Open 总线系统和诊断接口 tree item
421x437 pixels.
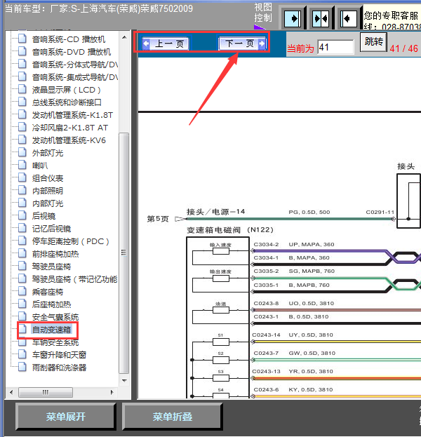[67, 102]
